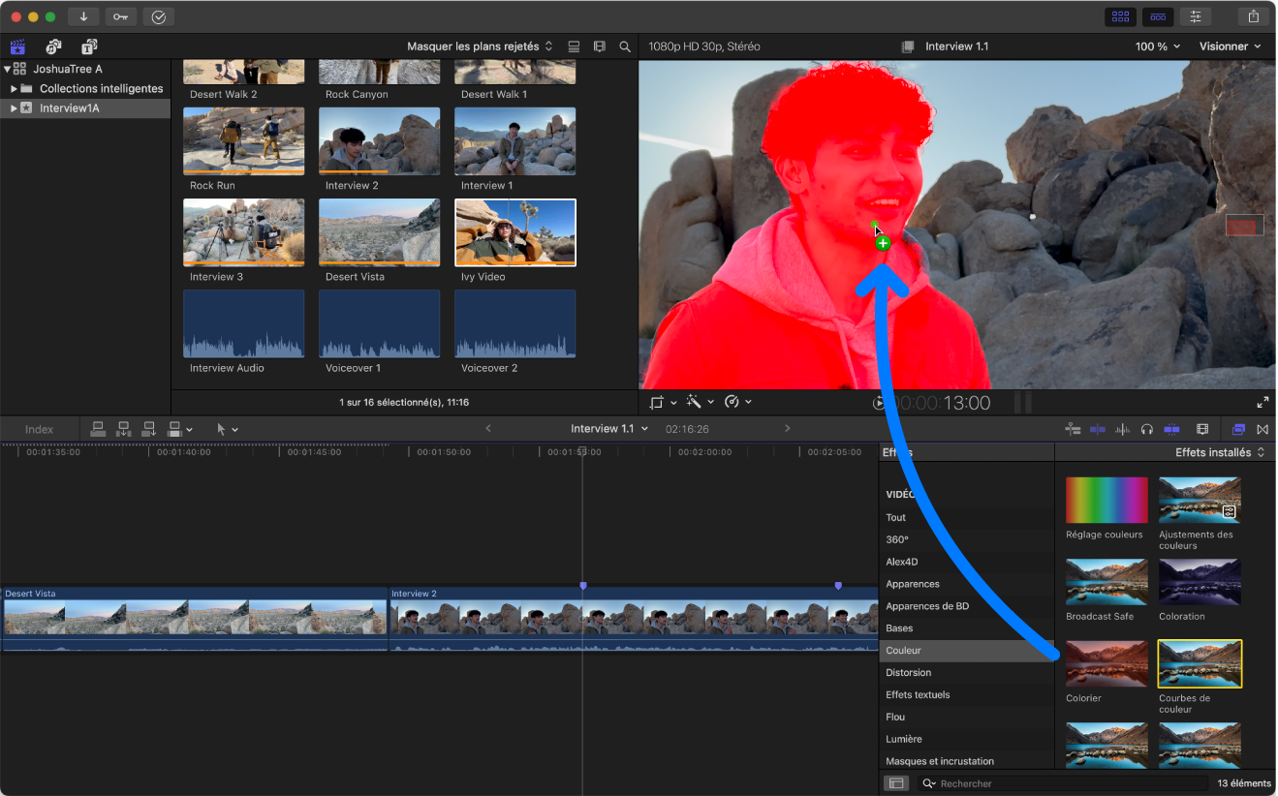Open the 'Effets installés' dropdown
Screen dimensions: 1278x796
pos(1220,452)
